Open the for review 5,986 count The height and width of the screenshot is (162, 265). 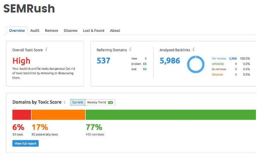point(233,59)
